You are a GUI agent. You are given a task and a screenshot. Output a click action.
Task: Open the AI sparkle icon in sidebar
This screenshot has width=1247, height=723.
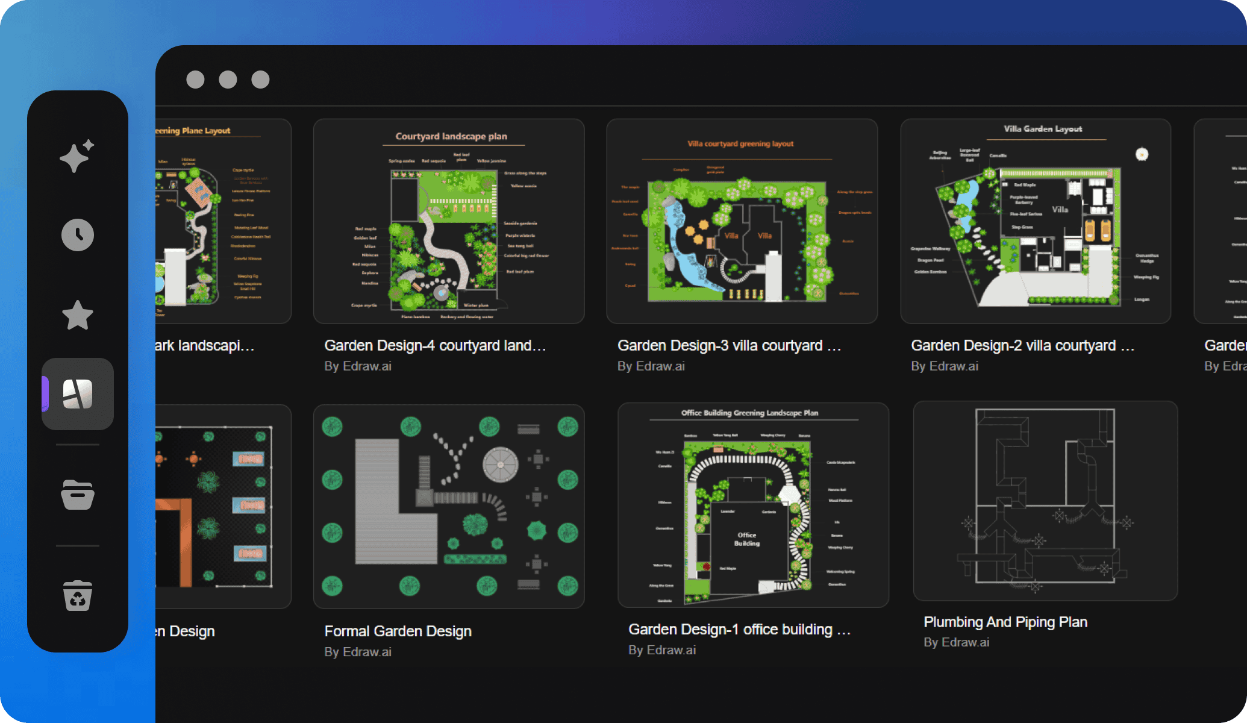coord(77,156)
